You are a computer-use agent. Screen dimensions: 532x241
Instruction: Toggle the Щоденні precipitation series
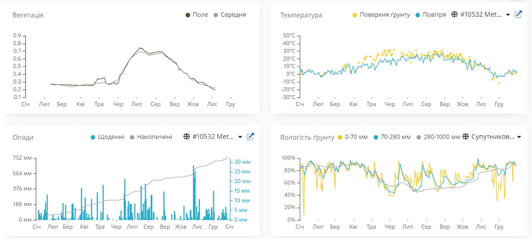click(x=111, y=137)
